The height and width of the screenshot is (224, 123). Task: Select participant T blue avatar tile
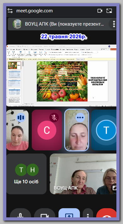pos(104,130)
